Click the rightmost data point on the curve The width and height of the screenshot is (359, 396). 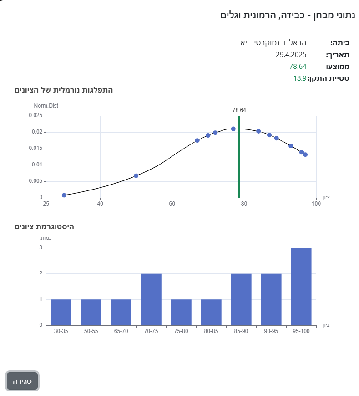coord(305,154)
